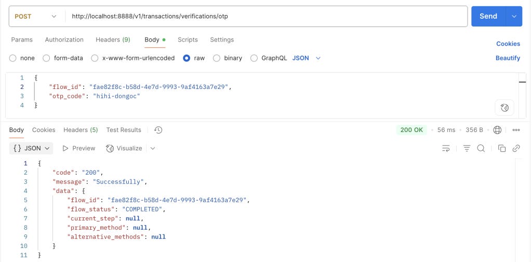532x262 pixels.
Task: Click the response "code": "200" line
Action: tap(78, 173)
